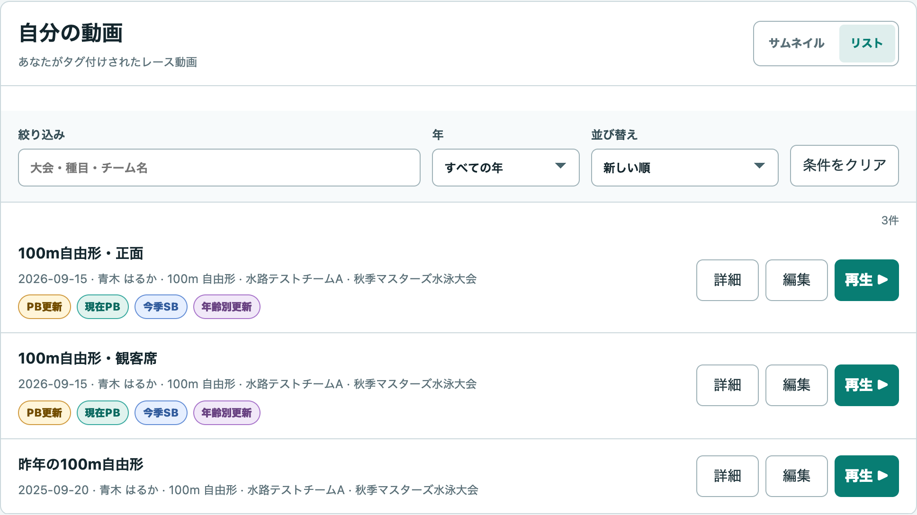
Task: Focus the 大会・種目・チーム名 filter field
Action: point(219,168)
